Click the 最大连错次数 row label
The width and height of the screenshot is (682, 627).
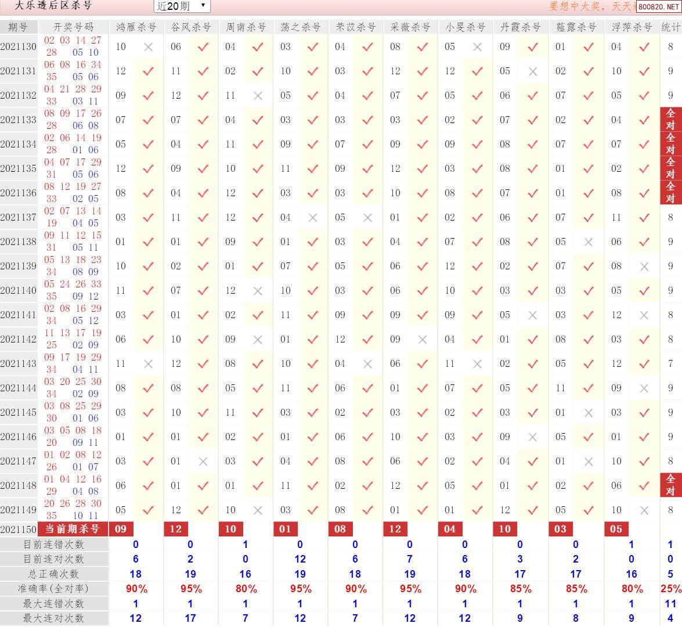tap(54, 604)
